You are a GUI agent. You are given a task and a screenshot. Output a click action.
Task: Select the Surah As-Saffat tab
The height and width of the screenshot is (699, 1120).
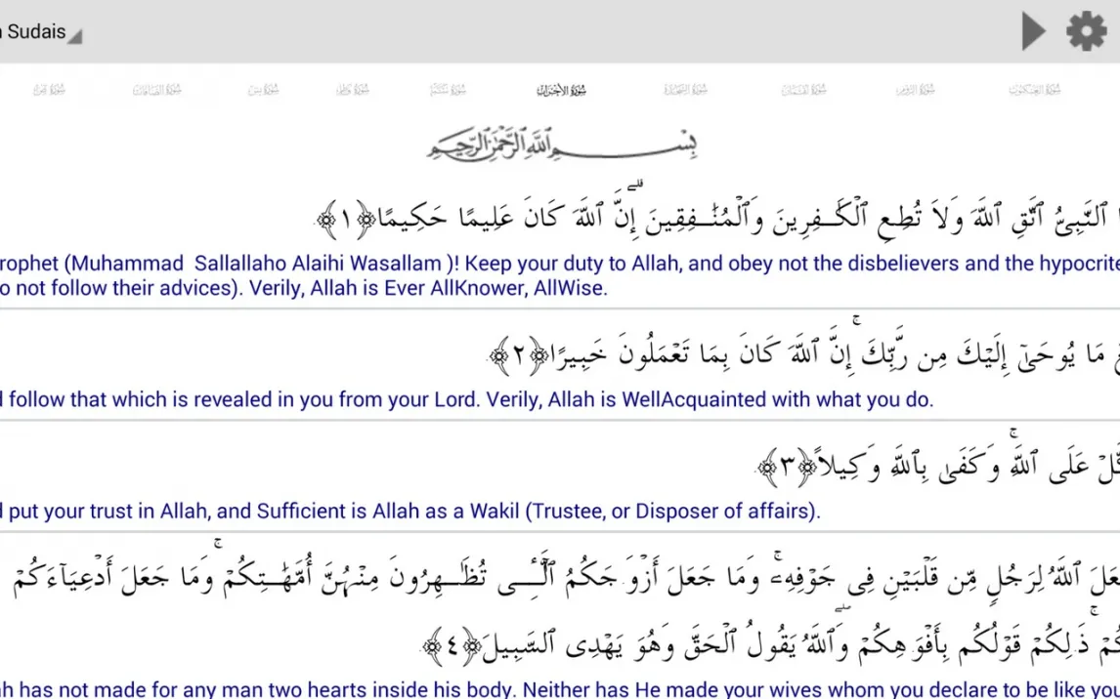(157, 90)
